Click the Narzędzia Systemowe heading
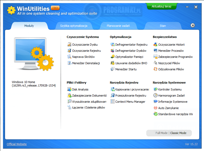This screenshot has height=151, width=204. pos(169,83)
